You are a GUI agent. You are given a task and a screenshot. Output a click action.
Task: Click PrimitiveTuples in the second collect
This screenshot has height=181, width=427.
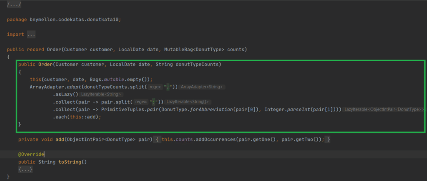click(x=123, y=110)
